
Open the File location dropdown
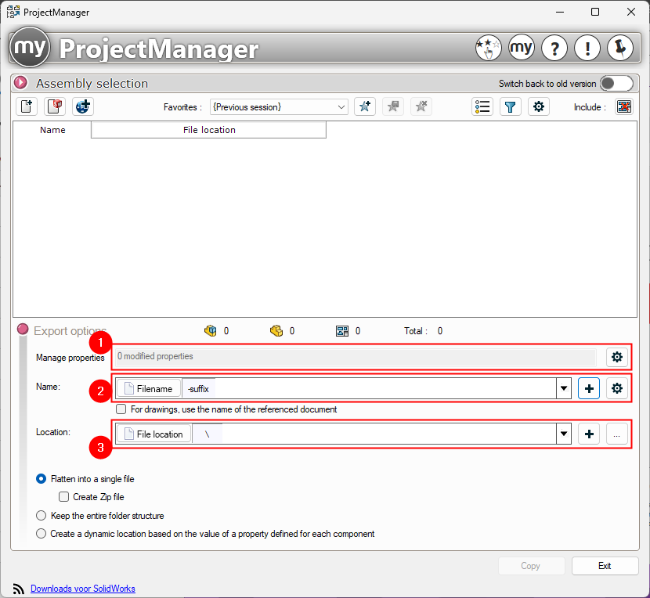562,434
